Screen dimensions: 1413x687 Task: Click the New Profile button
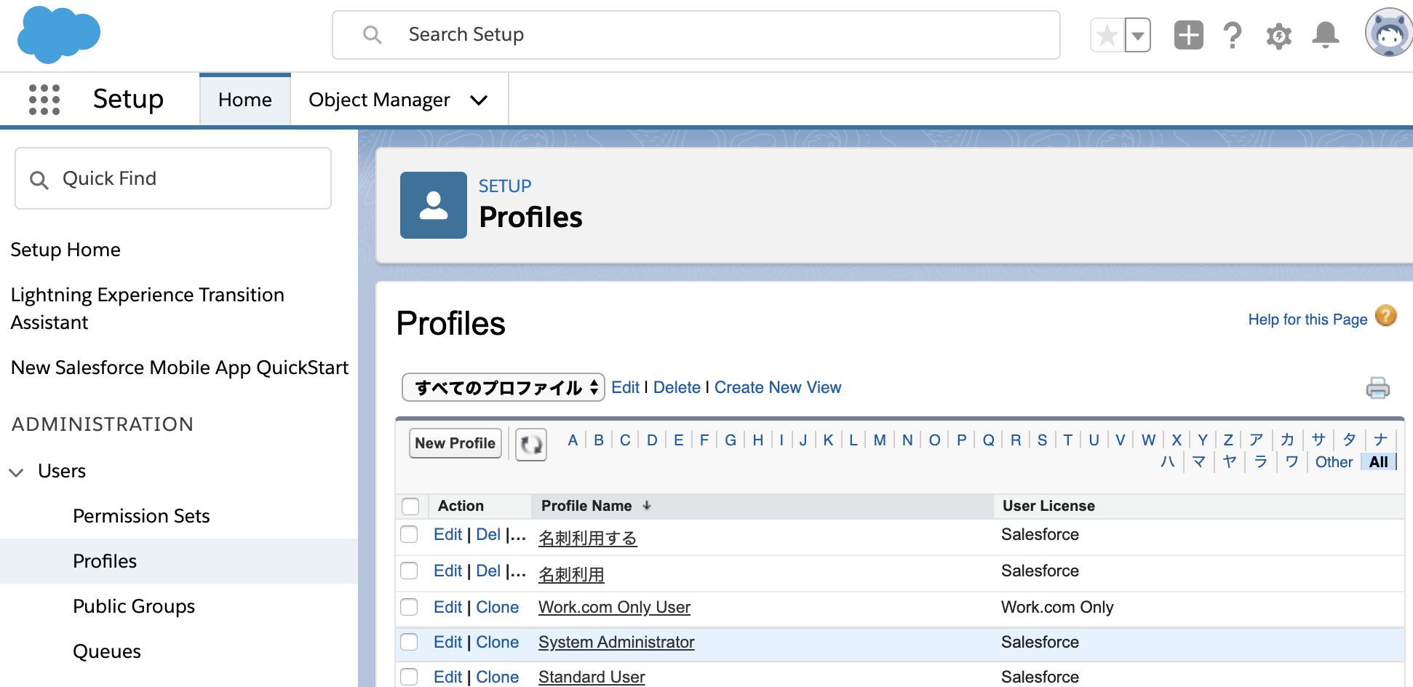point(455,443)
